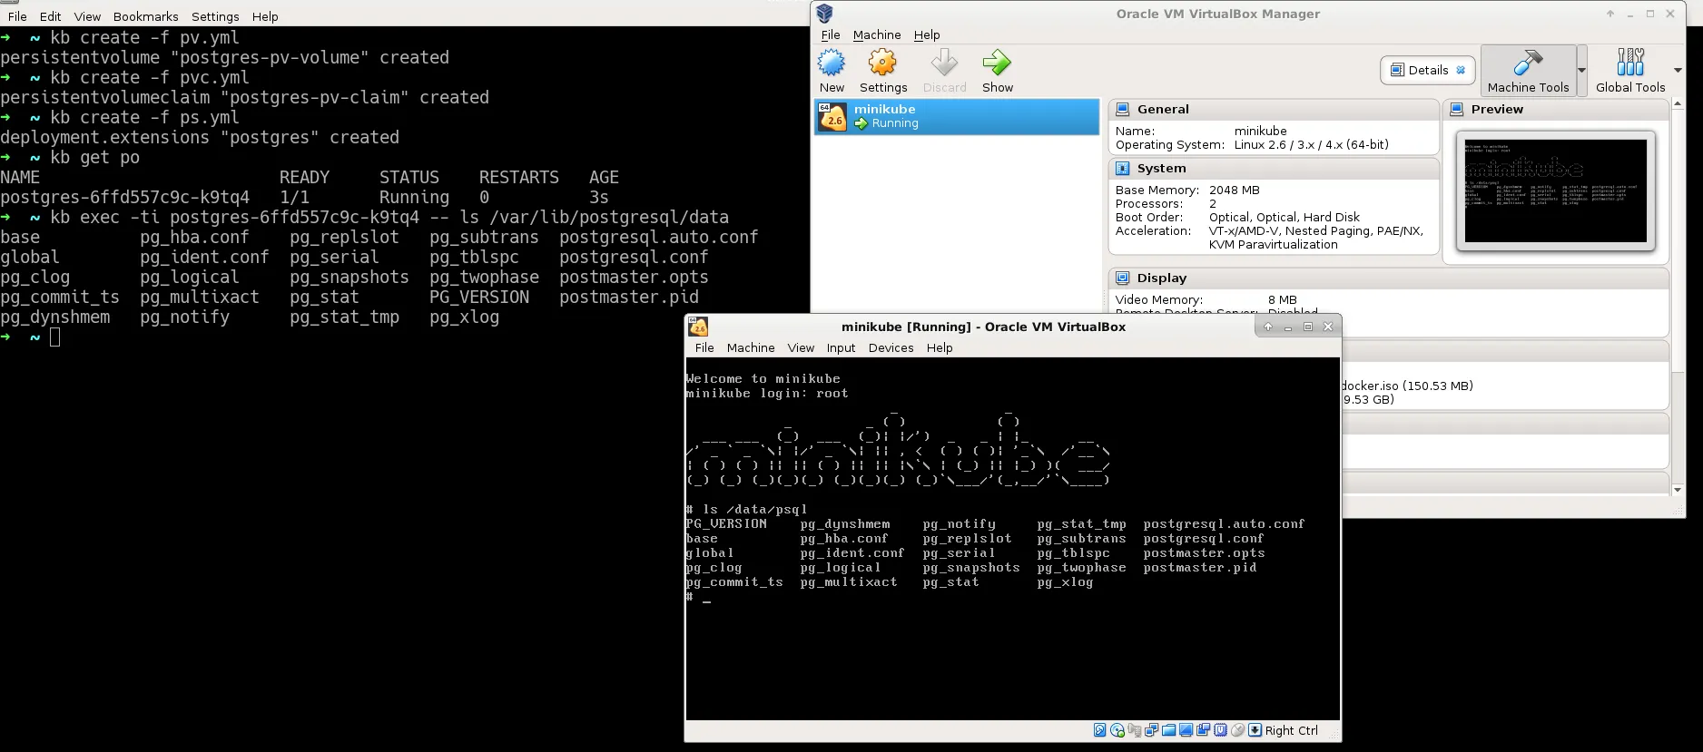The height and width of the screenshot is (752, 1703).
Task: Close the Details tool tab with the blue x
Action: click(x=1461, y=71)
